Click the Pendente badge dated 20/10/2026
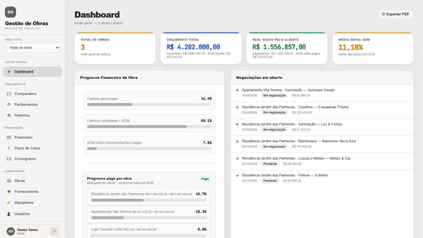This screenshot has width=423, height=238. (x=270, y=164)
